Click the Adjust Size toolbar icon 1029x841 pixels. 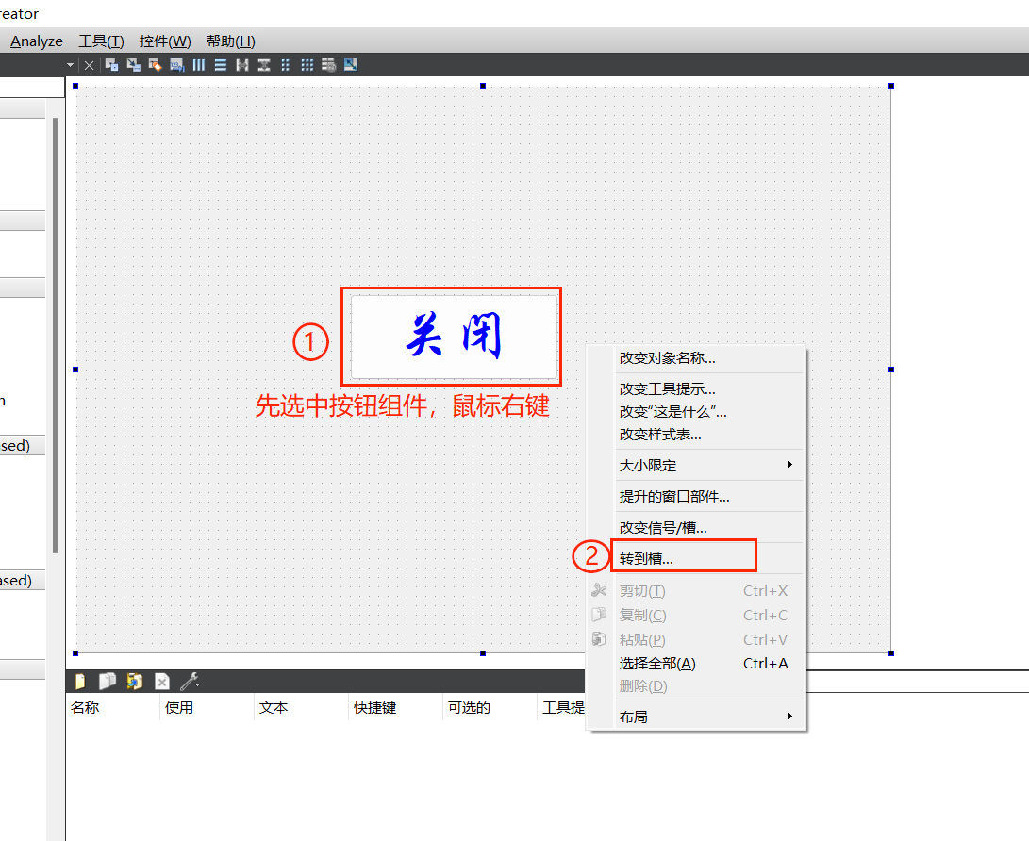tap(350, 64)
